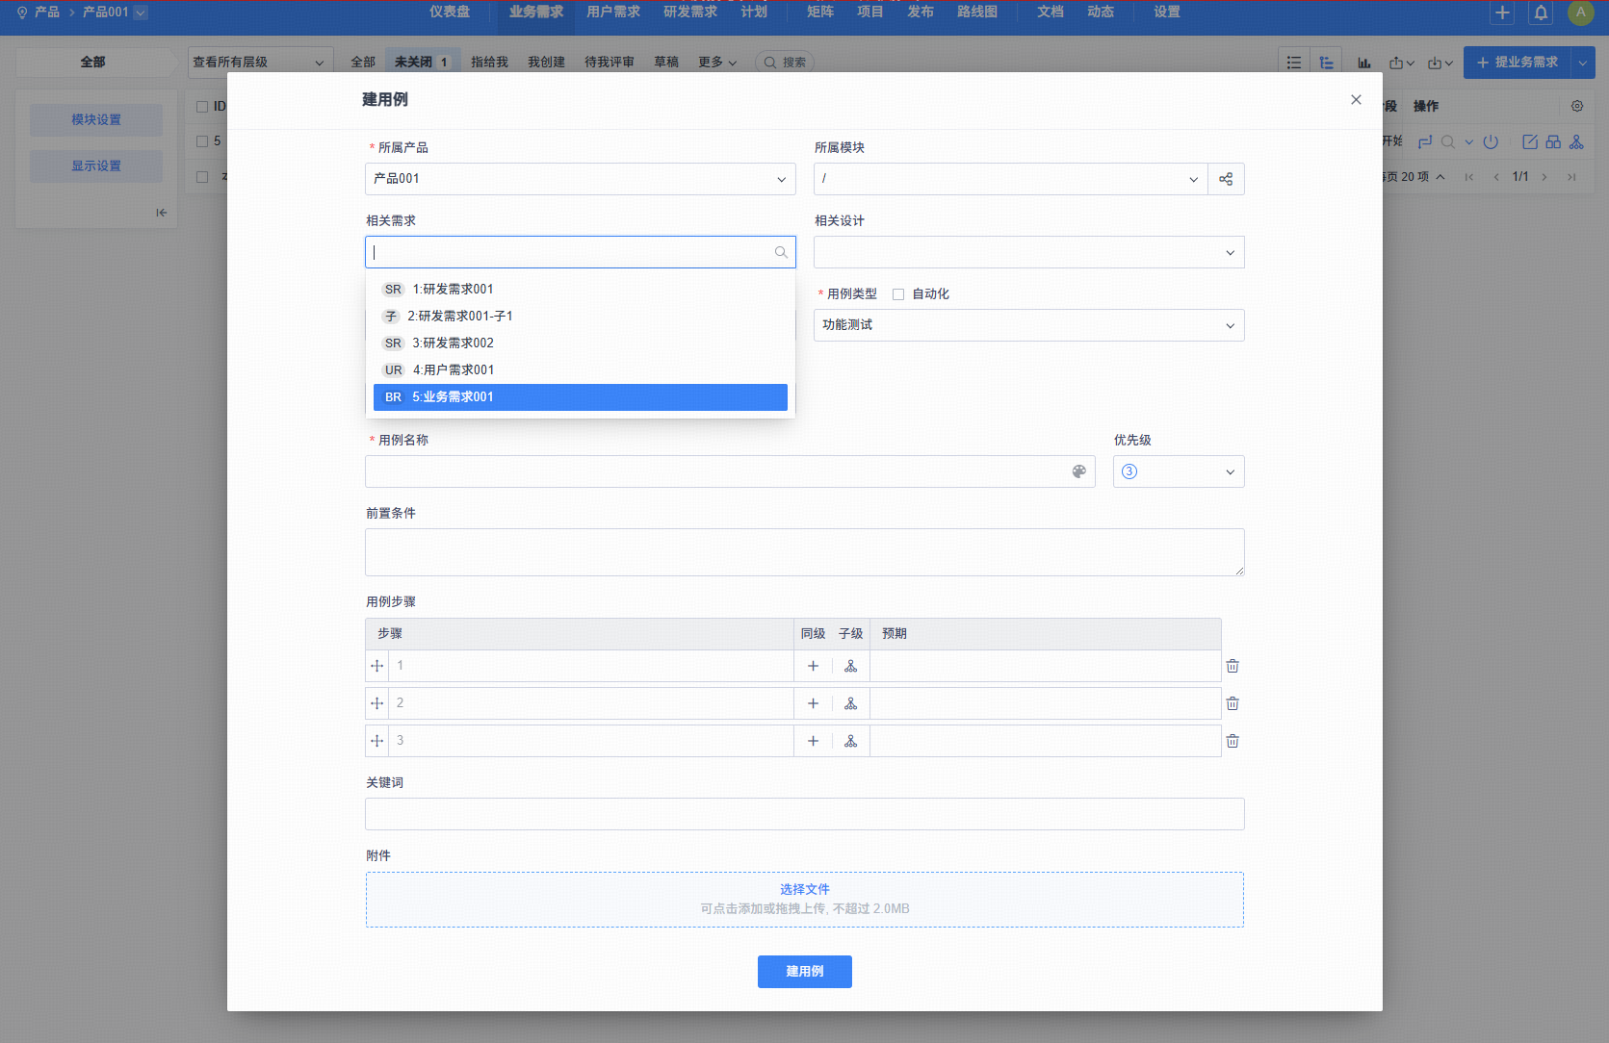Viewport: 1609px width, 1043px height.
Task: Click the search icon in 相关需求 field
Action: tap(781, 252)
